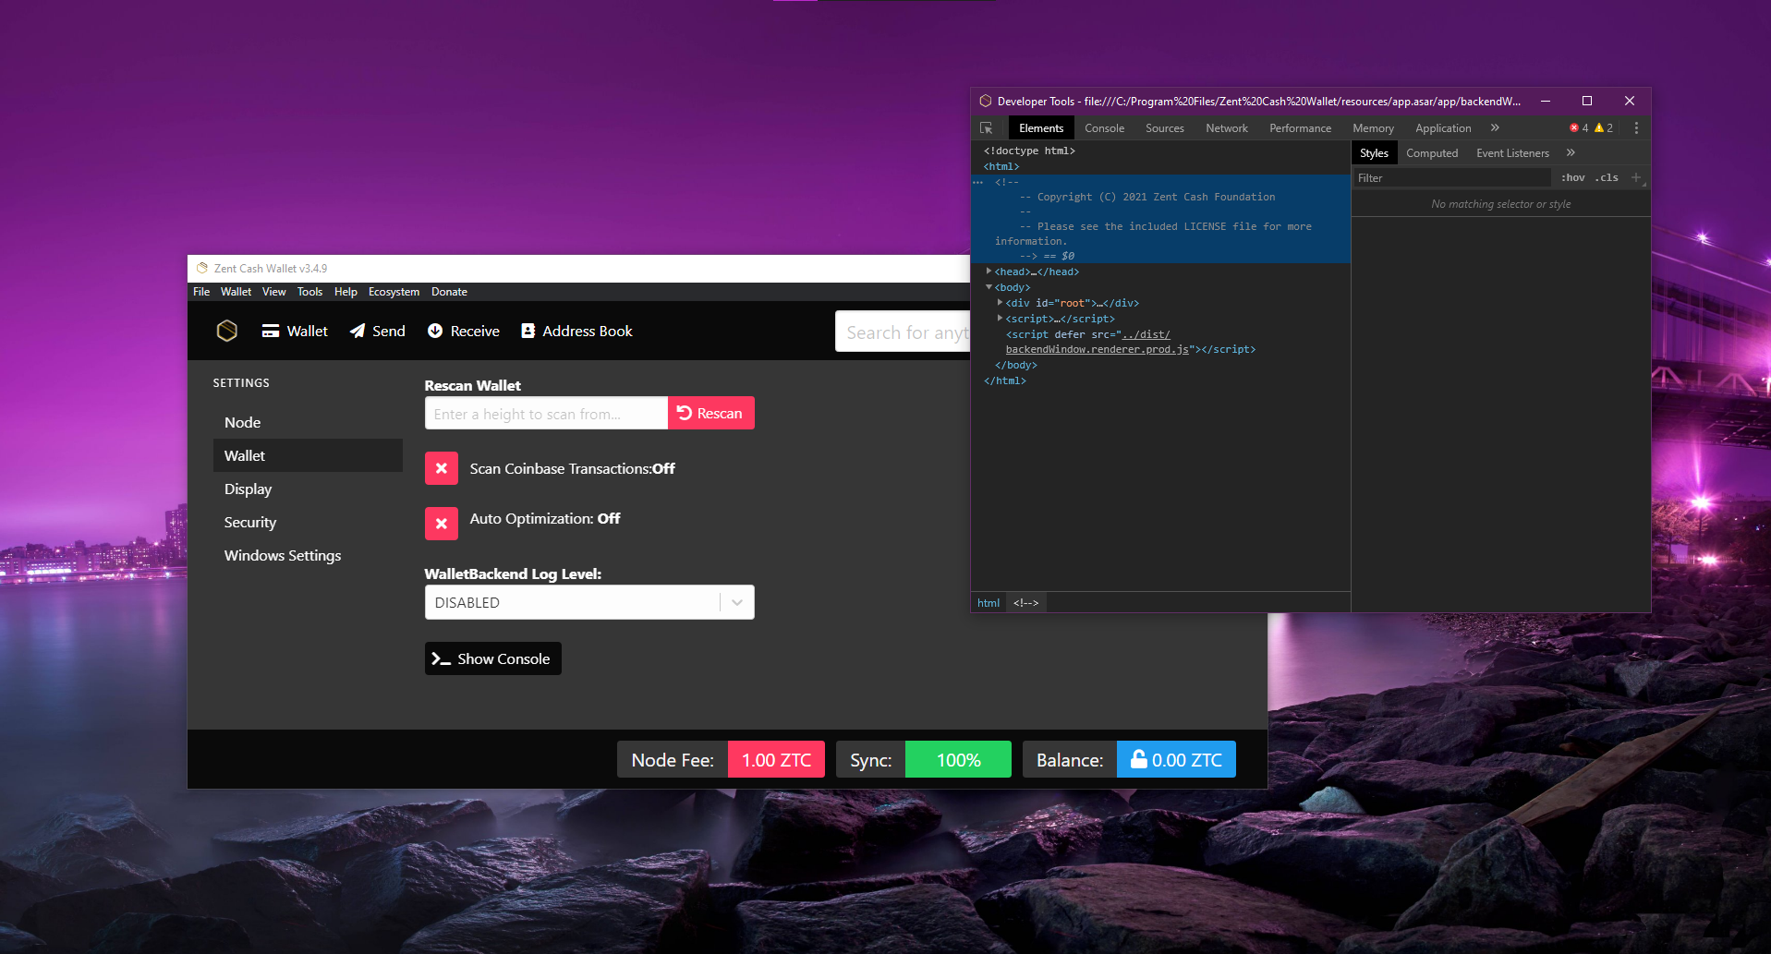Open the Receive page
The width and height of the screenshot is (1771, 954).
click(x=463, y=331)
